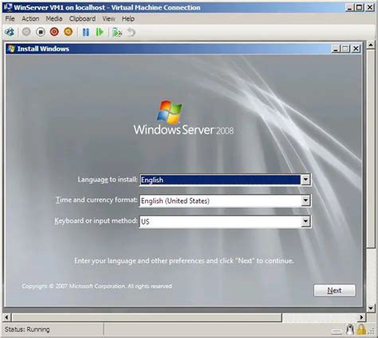The image size is (378, 338).
Task: Click the Windows Server 2008 logo
Action: point(183,117)
